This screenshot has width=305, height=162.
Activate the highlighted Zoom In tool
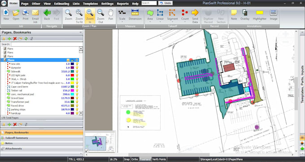90,16
